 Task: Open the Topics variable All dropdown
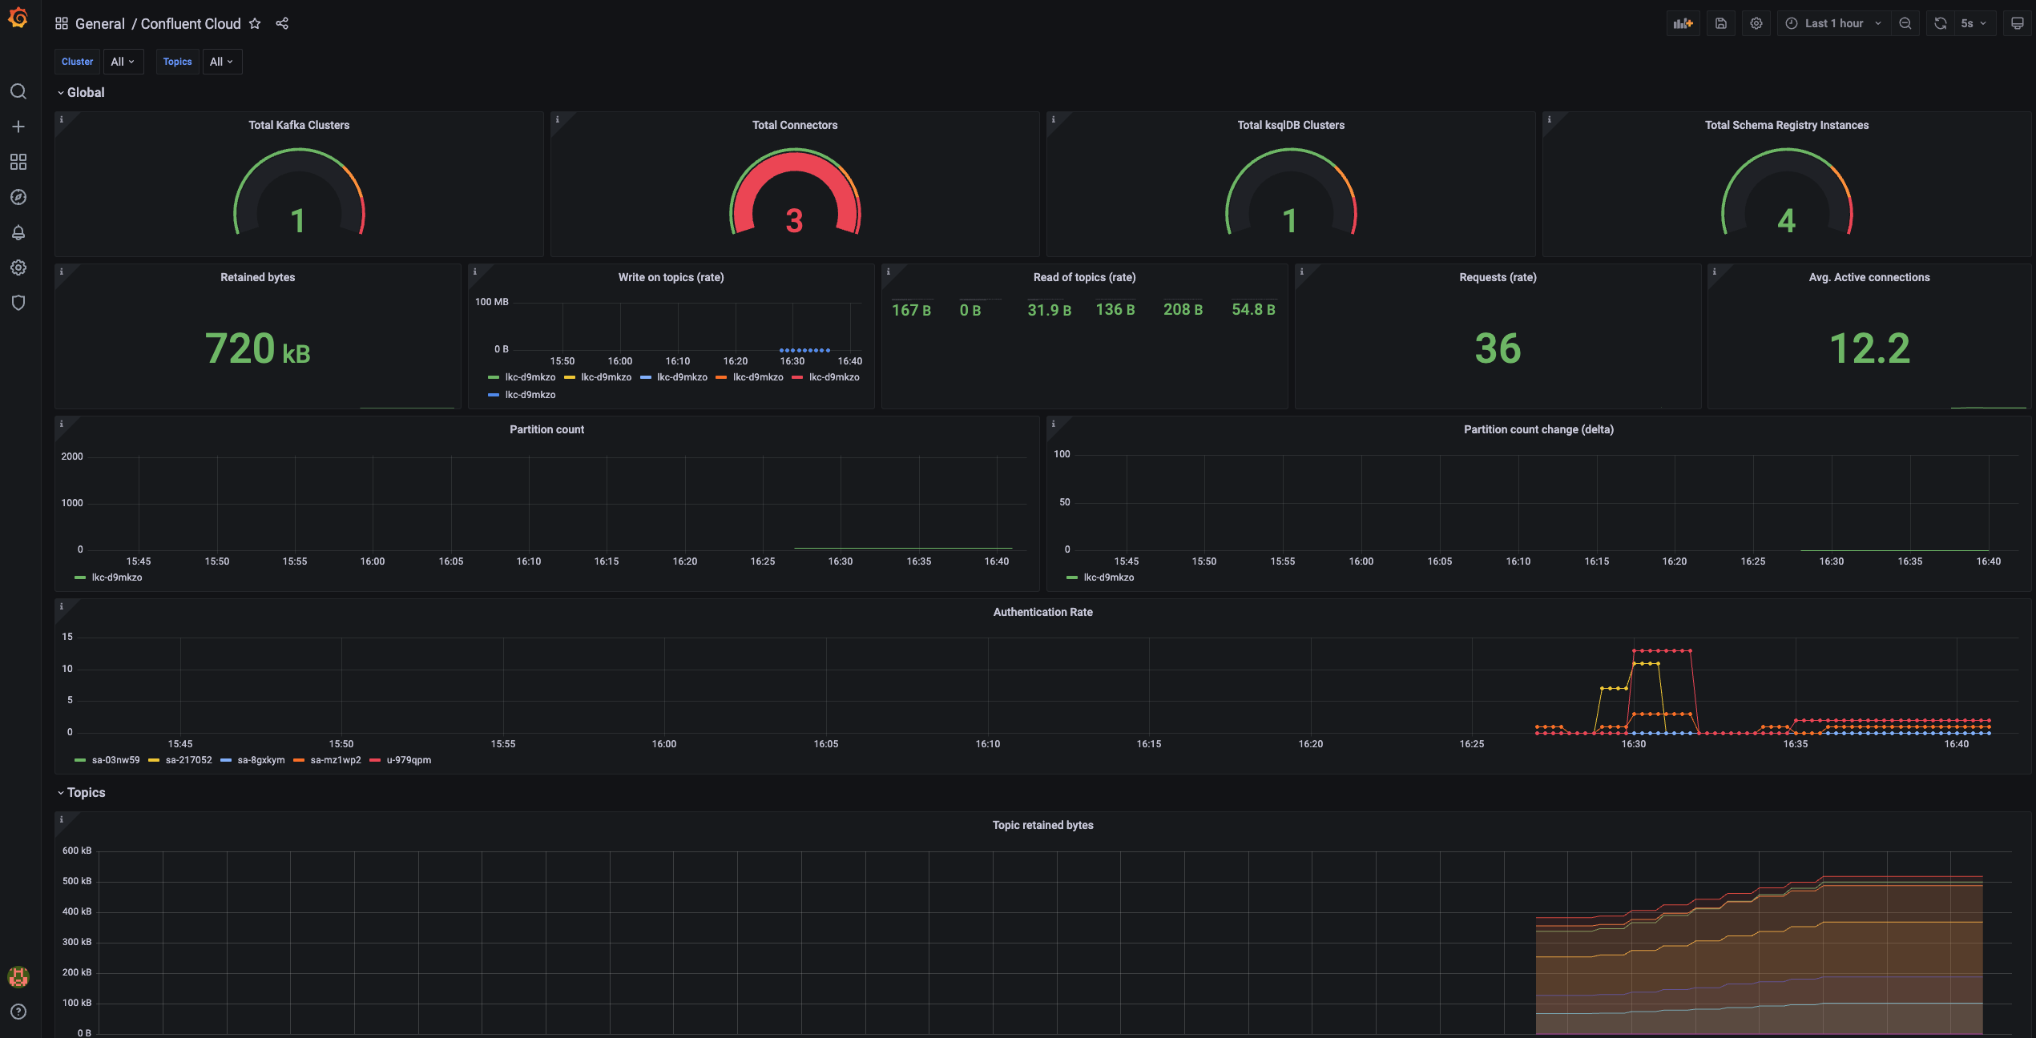222,62
